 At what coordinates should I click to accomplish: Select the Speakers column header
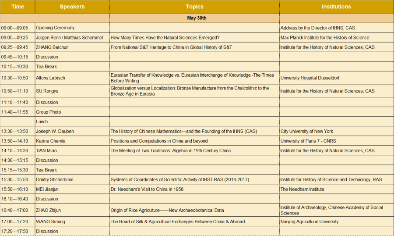(x=72, y=7)
